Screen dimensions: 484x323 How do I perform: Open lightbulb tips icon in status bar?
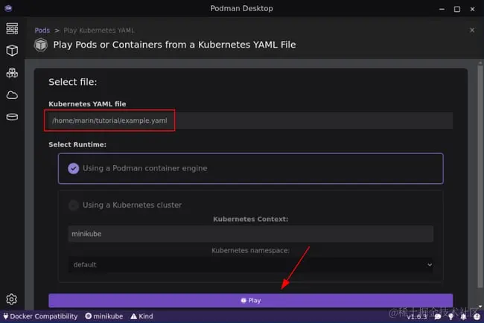pos(450,317)
